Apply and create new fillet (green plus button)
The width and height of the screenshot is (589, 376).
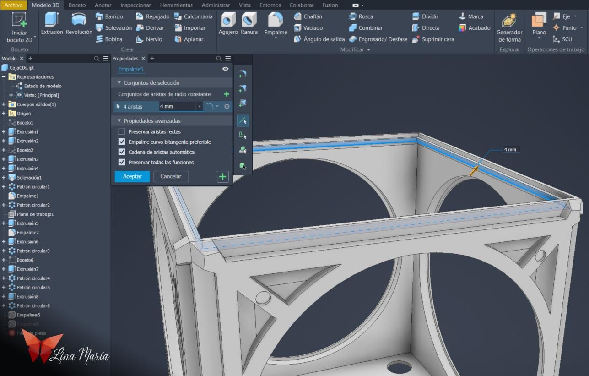tap(222, 176)
